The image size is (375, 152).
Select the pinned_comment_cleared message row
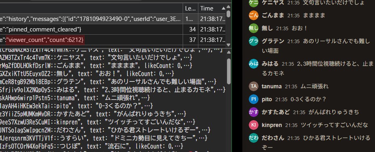point(113,29)
